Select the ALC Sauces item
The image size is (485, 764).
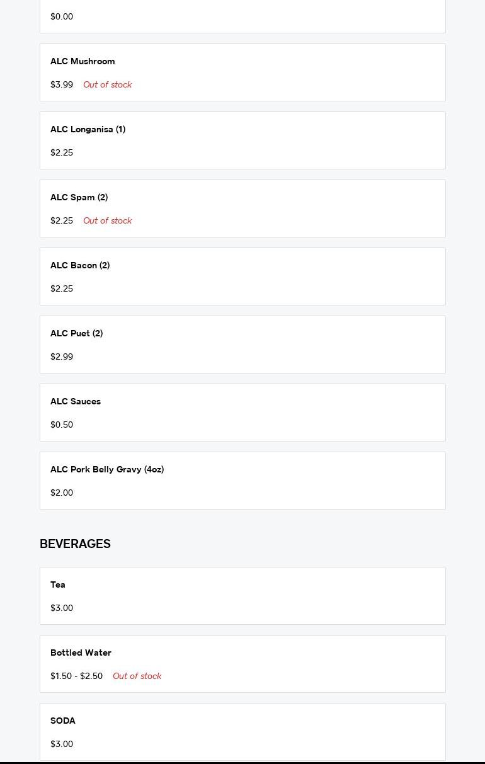click(x=76, y=402)
